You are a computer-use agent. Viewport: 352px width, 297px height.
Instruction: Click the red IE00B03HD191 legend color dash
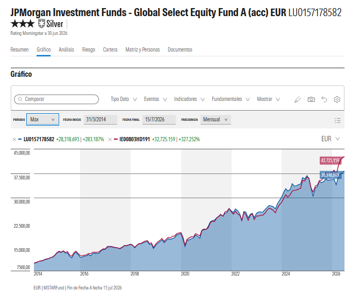point(116,139)
